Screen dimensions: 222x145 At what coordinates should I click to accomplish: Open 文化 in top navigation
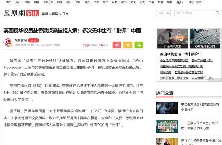(x=133, y=2)
